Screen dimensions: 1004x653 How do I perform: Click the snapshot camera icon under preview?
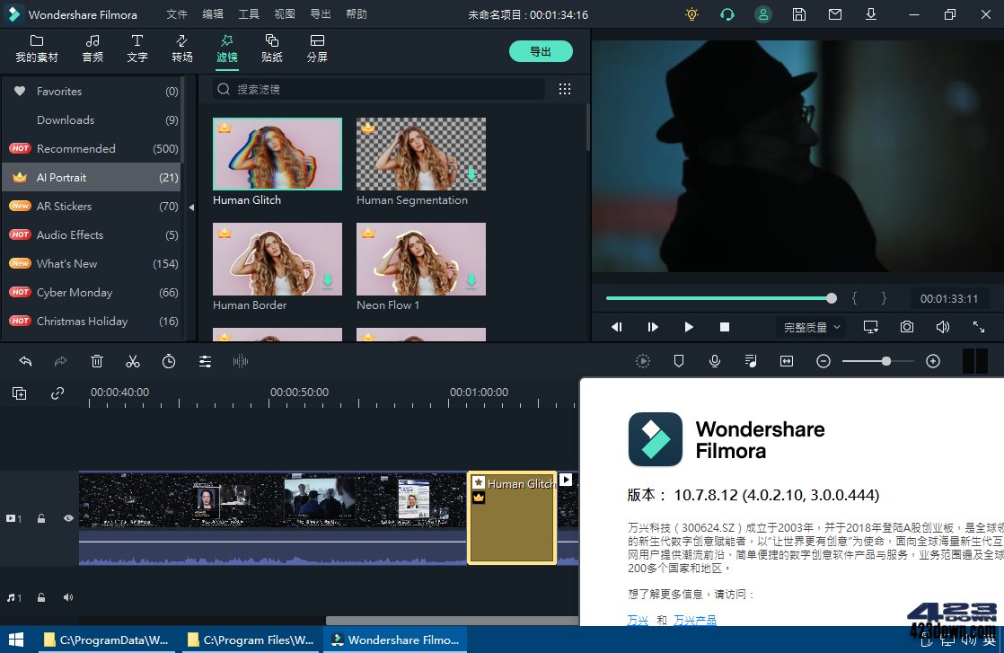(x=907, y=327)
